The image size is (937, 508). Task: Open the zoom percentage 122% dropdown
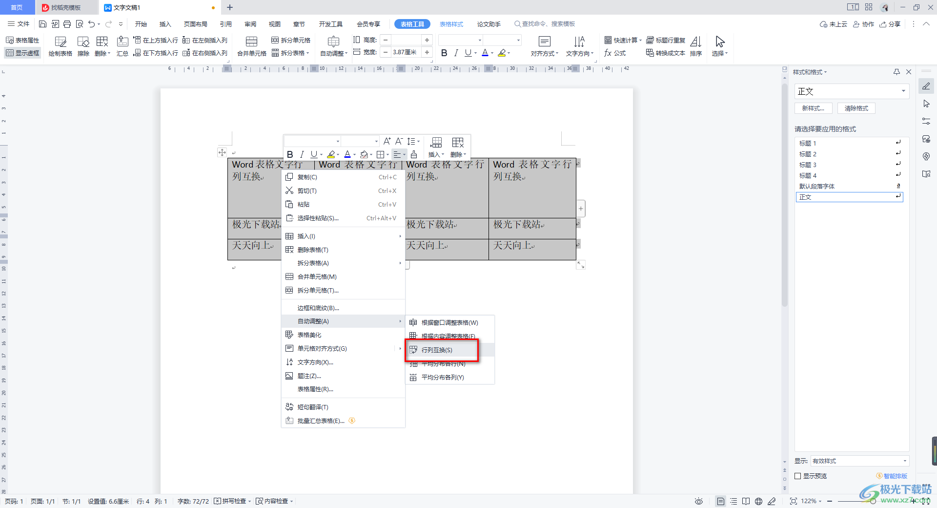tap(812, 501)
